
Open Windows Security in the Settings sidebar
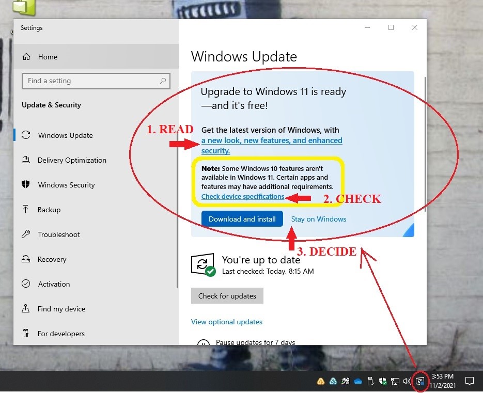(x=66, y=185)
